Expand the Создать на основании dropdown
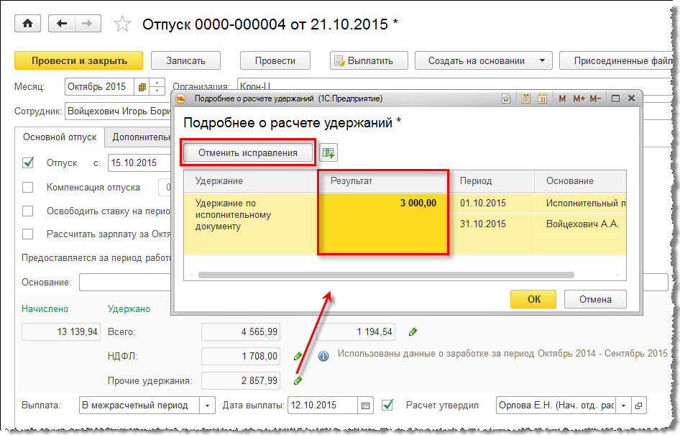Viewport: 680px width, 435px height. [543, 60]
